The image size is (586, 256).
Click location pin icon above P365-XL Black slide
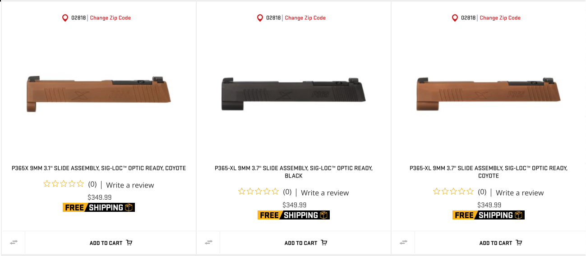point(260,18)
